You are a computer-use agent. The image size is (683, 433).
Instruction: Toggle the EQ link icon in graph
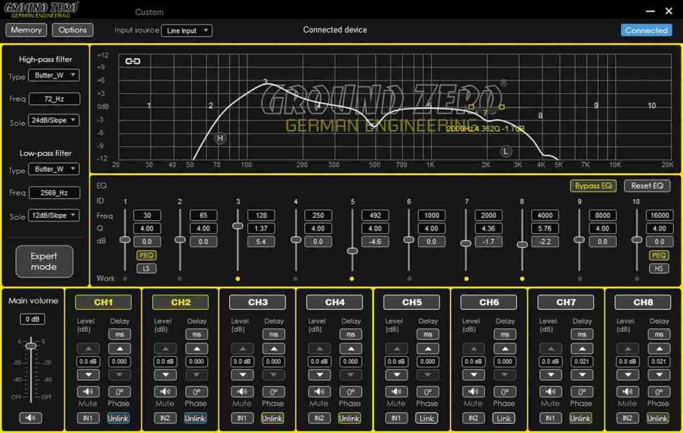tap(133, 61)
